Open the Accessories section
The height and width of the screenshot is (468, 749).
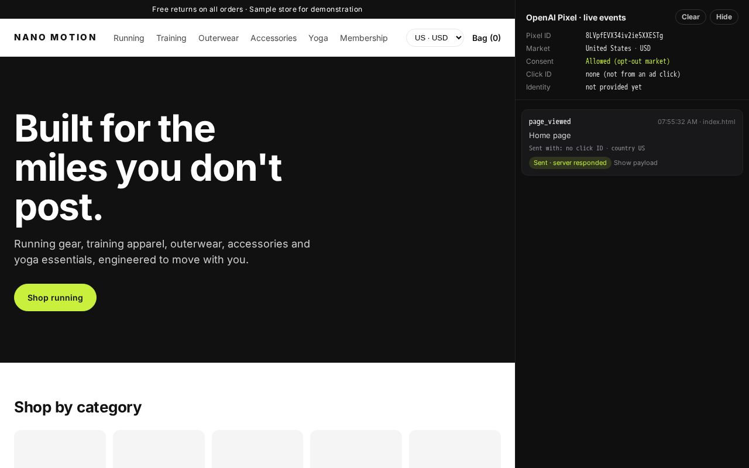pos(273,38)
